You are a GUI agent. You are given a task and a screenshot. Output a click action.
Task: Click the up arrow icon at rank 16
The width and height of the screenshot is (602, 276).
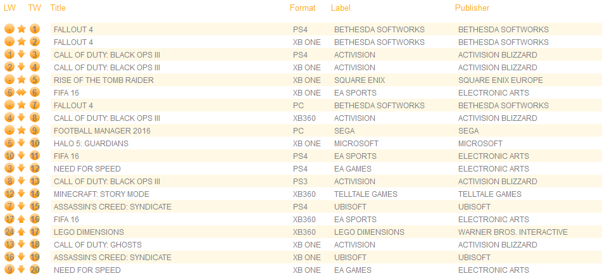22,219
